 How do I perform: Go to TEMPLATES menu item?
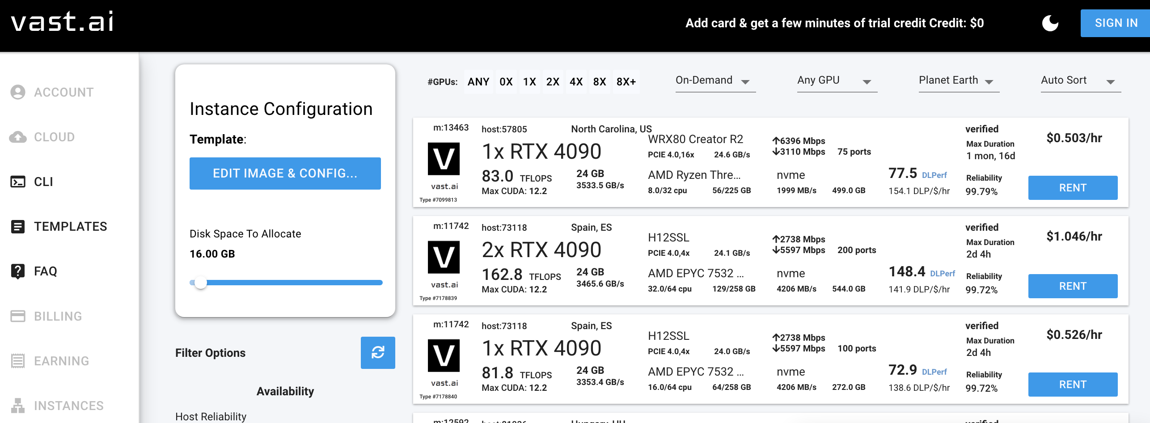[71, 226]
